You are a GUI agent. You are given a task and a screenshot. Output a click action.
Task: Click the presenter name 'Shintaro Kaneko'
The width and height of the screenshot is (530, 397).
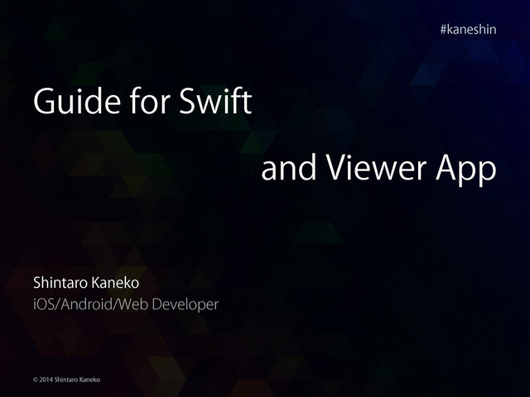86,283
